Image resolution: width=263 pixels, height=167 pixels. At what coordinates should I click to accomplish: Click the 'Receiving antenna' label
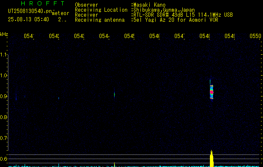click(x=100, y=20)
